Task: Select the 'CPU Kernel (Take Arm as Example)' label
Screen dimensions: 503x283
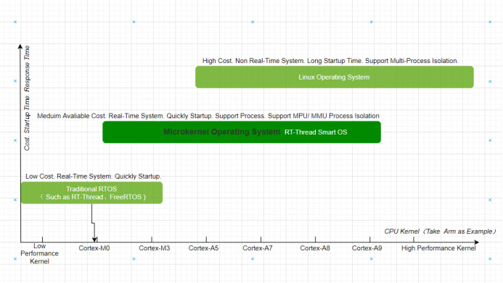Action: (440, 231)
